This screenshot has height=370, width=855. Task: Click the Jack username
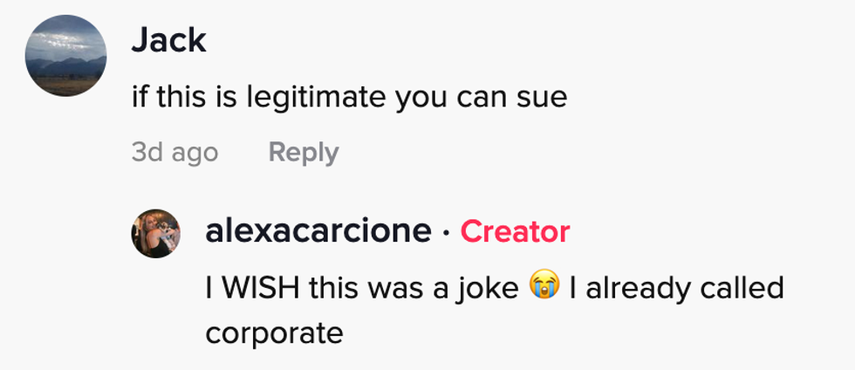[168, 40]
